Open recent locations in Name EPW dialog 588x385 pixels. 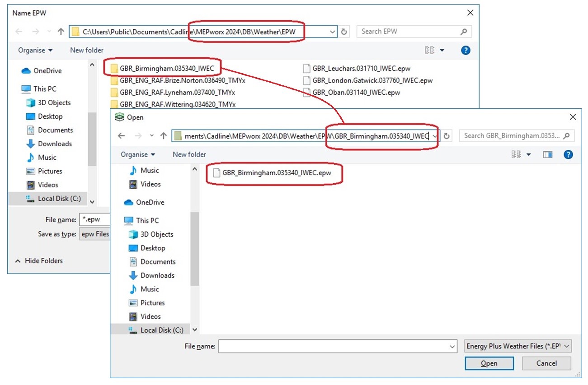(49, 32)
